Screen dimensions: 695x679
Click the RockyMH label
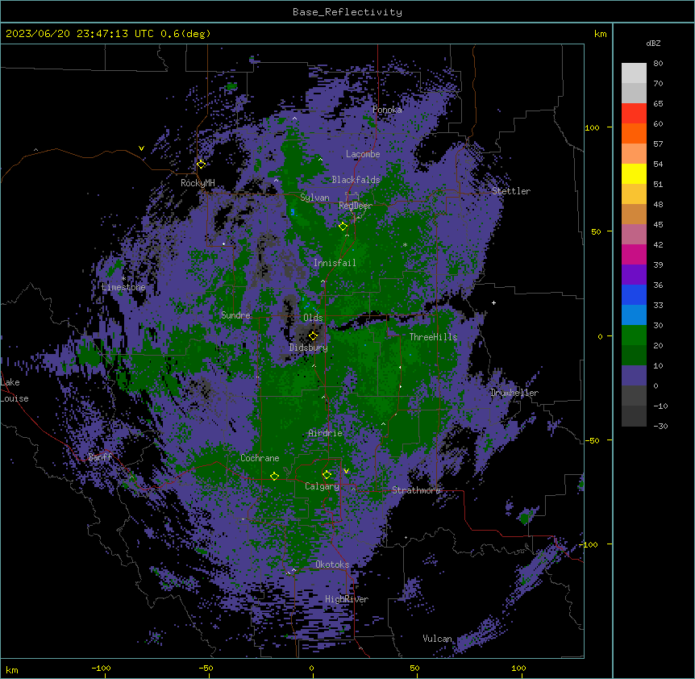[198, 183]
